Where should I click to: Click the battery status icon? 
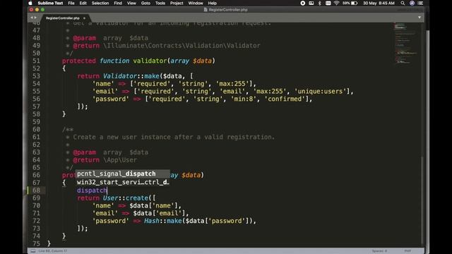tap(355, 3)
